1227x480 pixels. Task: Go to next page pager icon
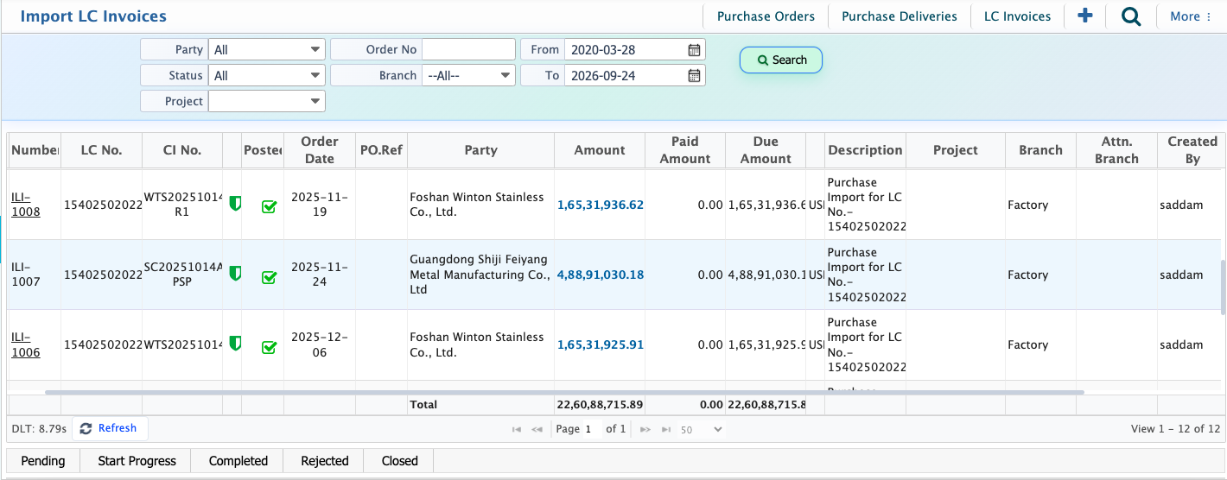coord(645,429)
